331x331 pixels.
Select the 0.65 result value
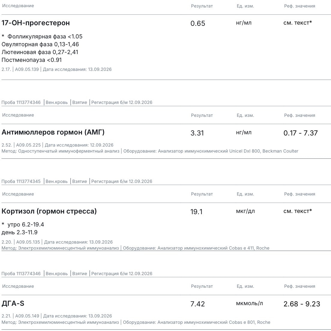click(197, 23)
